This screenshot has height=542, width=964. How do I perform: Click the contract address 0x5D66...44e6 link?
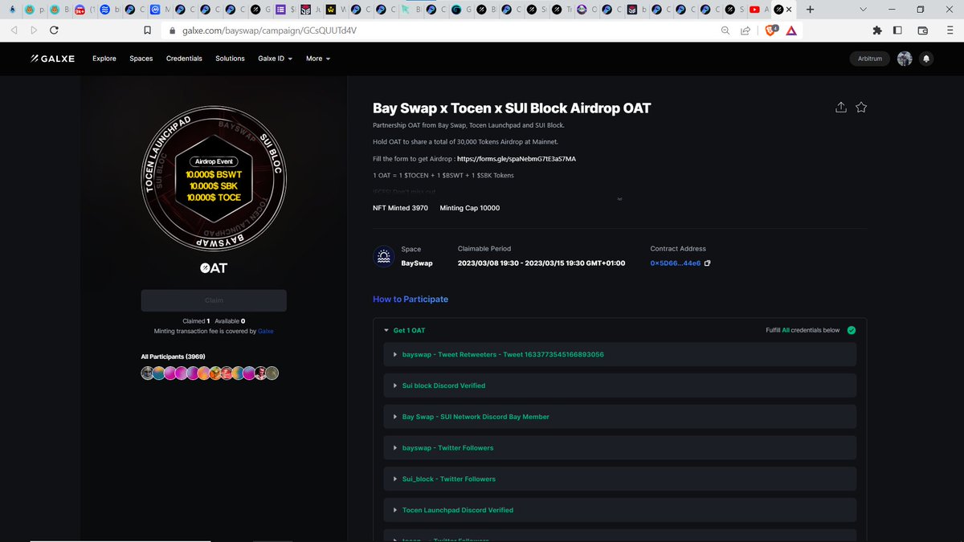pos(676,263)
